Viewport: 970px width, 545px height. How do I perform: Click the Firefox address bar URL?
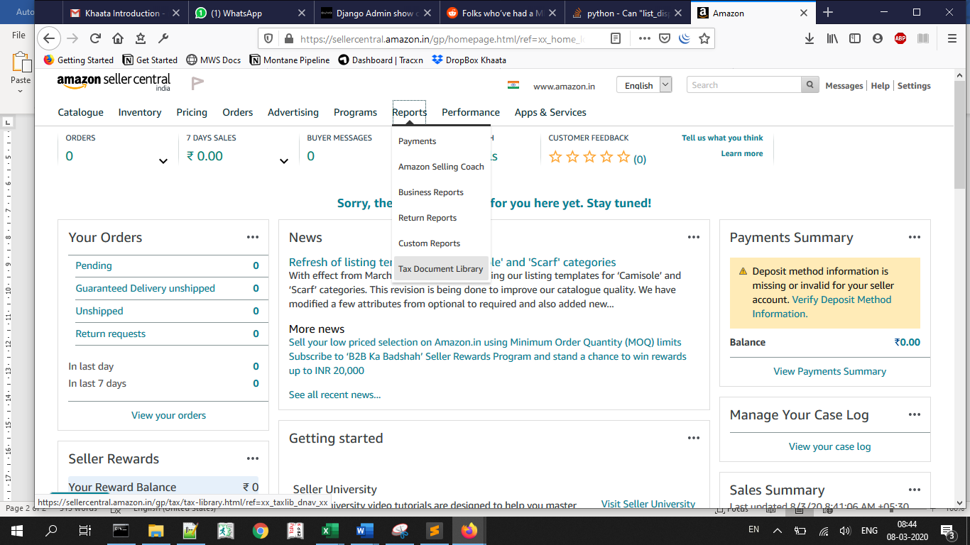tap(440, 39)
